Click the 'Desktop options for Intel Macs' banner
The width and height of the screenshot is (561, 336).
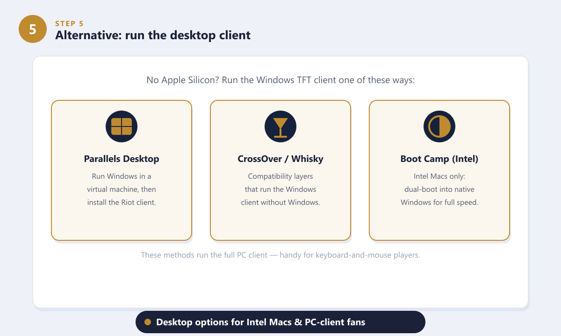tap(280, 322)
